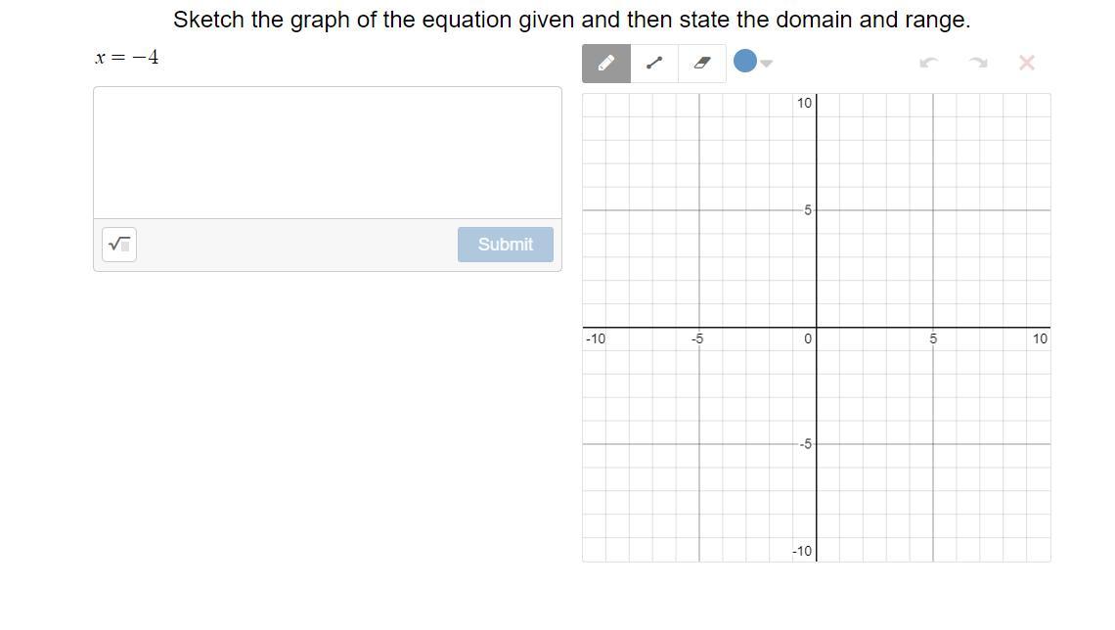Click the redo arrow icon
The width and height of the screenshot is (1115, 630).
pyautogui.click(x=977, y=64)
